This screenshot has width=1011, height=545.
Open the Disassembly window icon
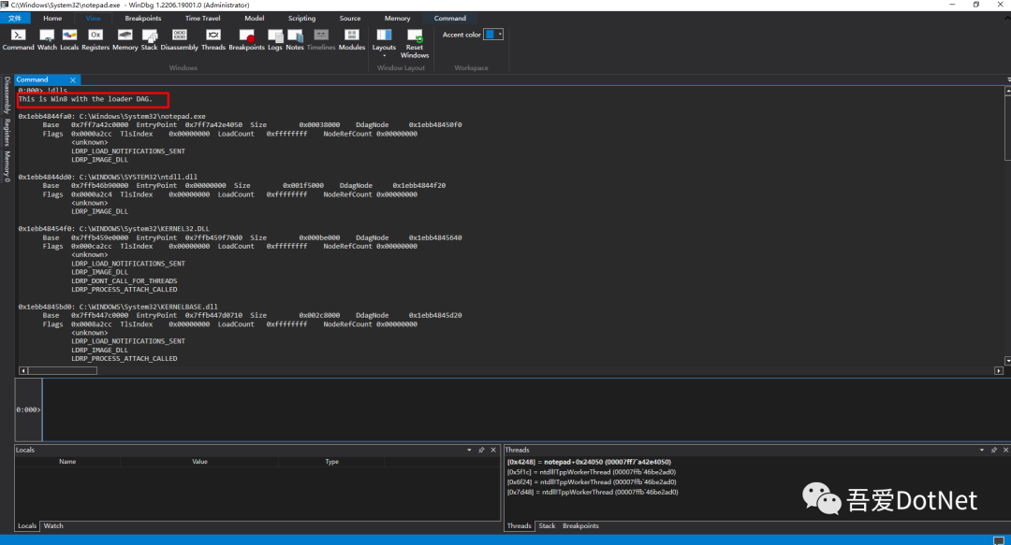click(x=179, y=39)
